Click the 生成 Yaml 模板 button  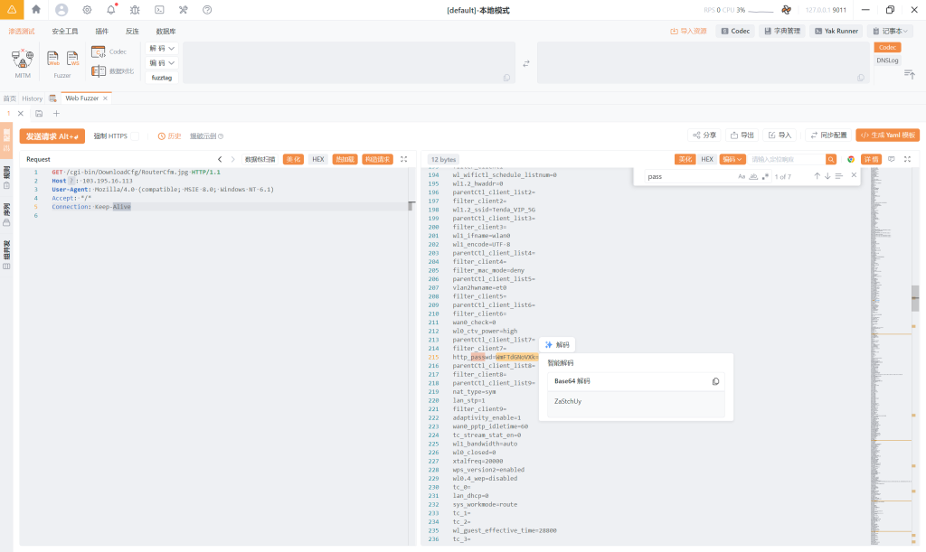click(x=887, y=136)
